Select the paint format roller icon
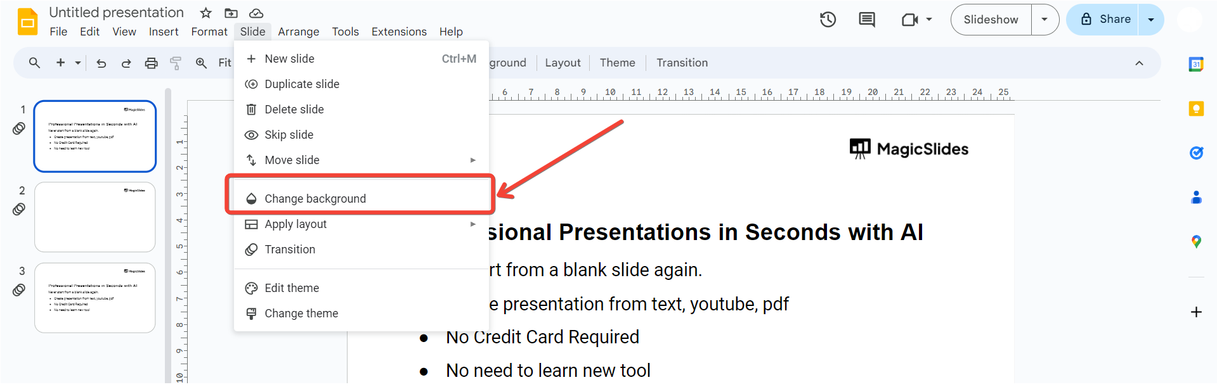The height and width of the screenshot is (387, 1217). 176,63
